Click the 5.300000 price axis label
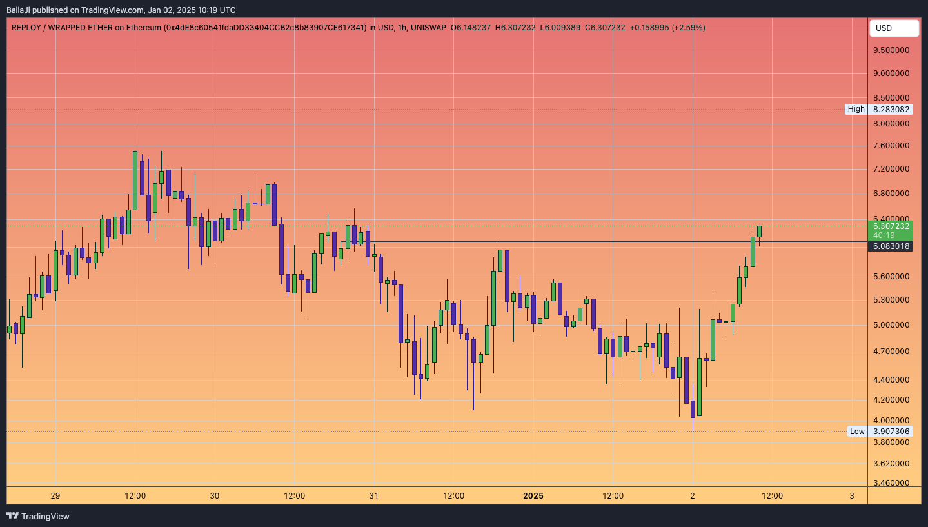Image resolution: width=928 pixels, height=527 pixels. 891,300
